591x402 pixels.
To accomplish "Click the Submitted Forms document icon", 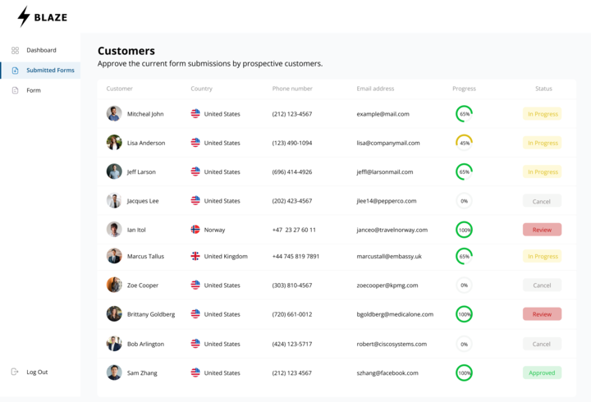I will [15, 71].
